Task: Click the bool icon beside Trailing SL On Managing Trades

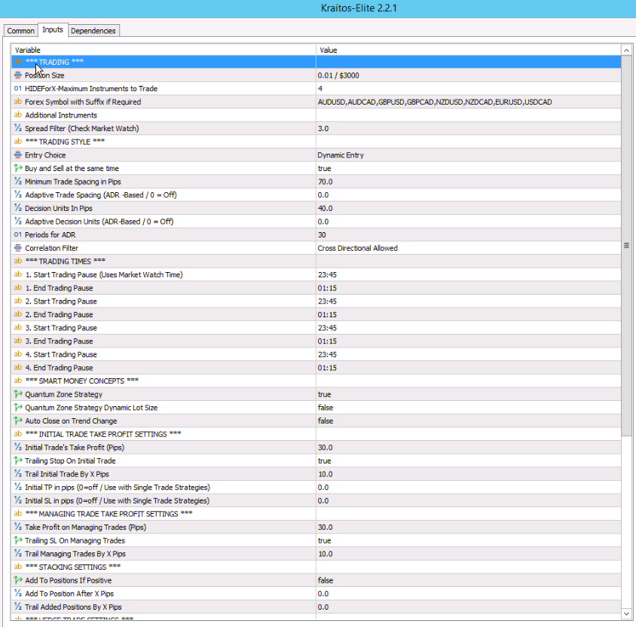Action: click(x=18, y=540)
